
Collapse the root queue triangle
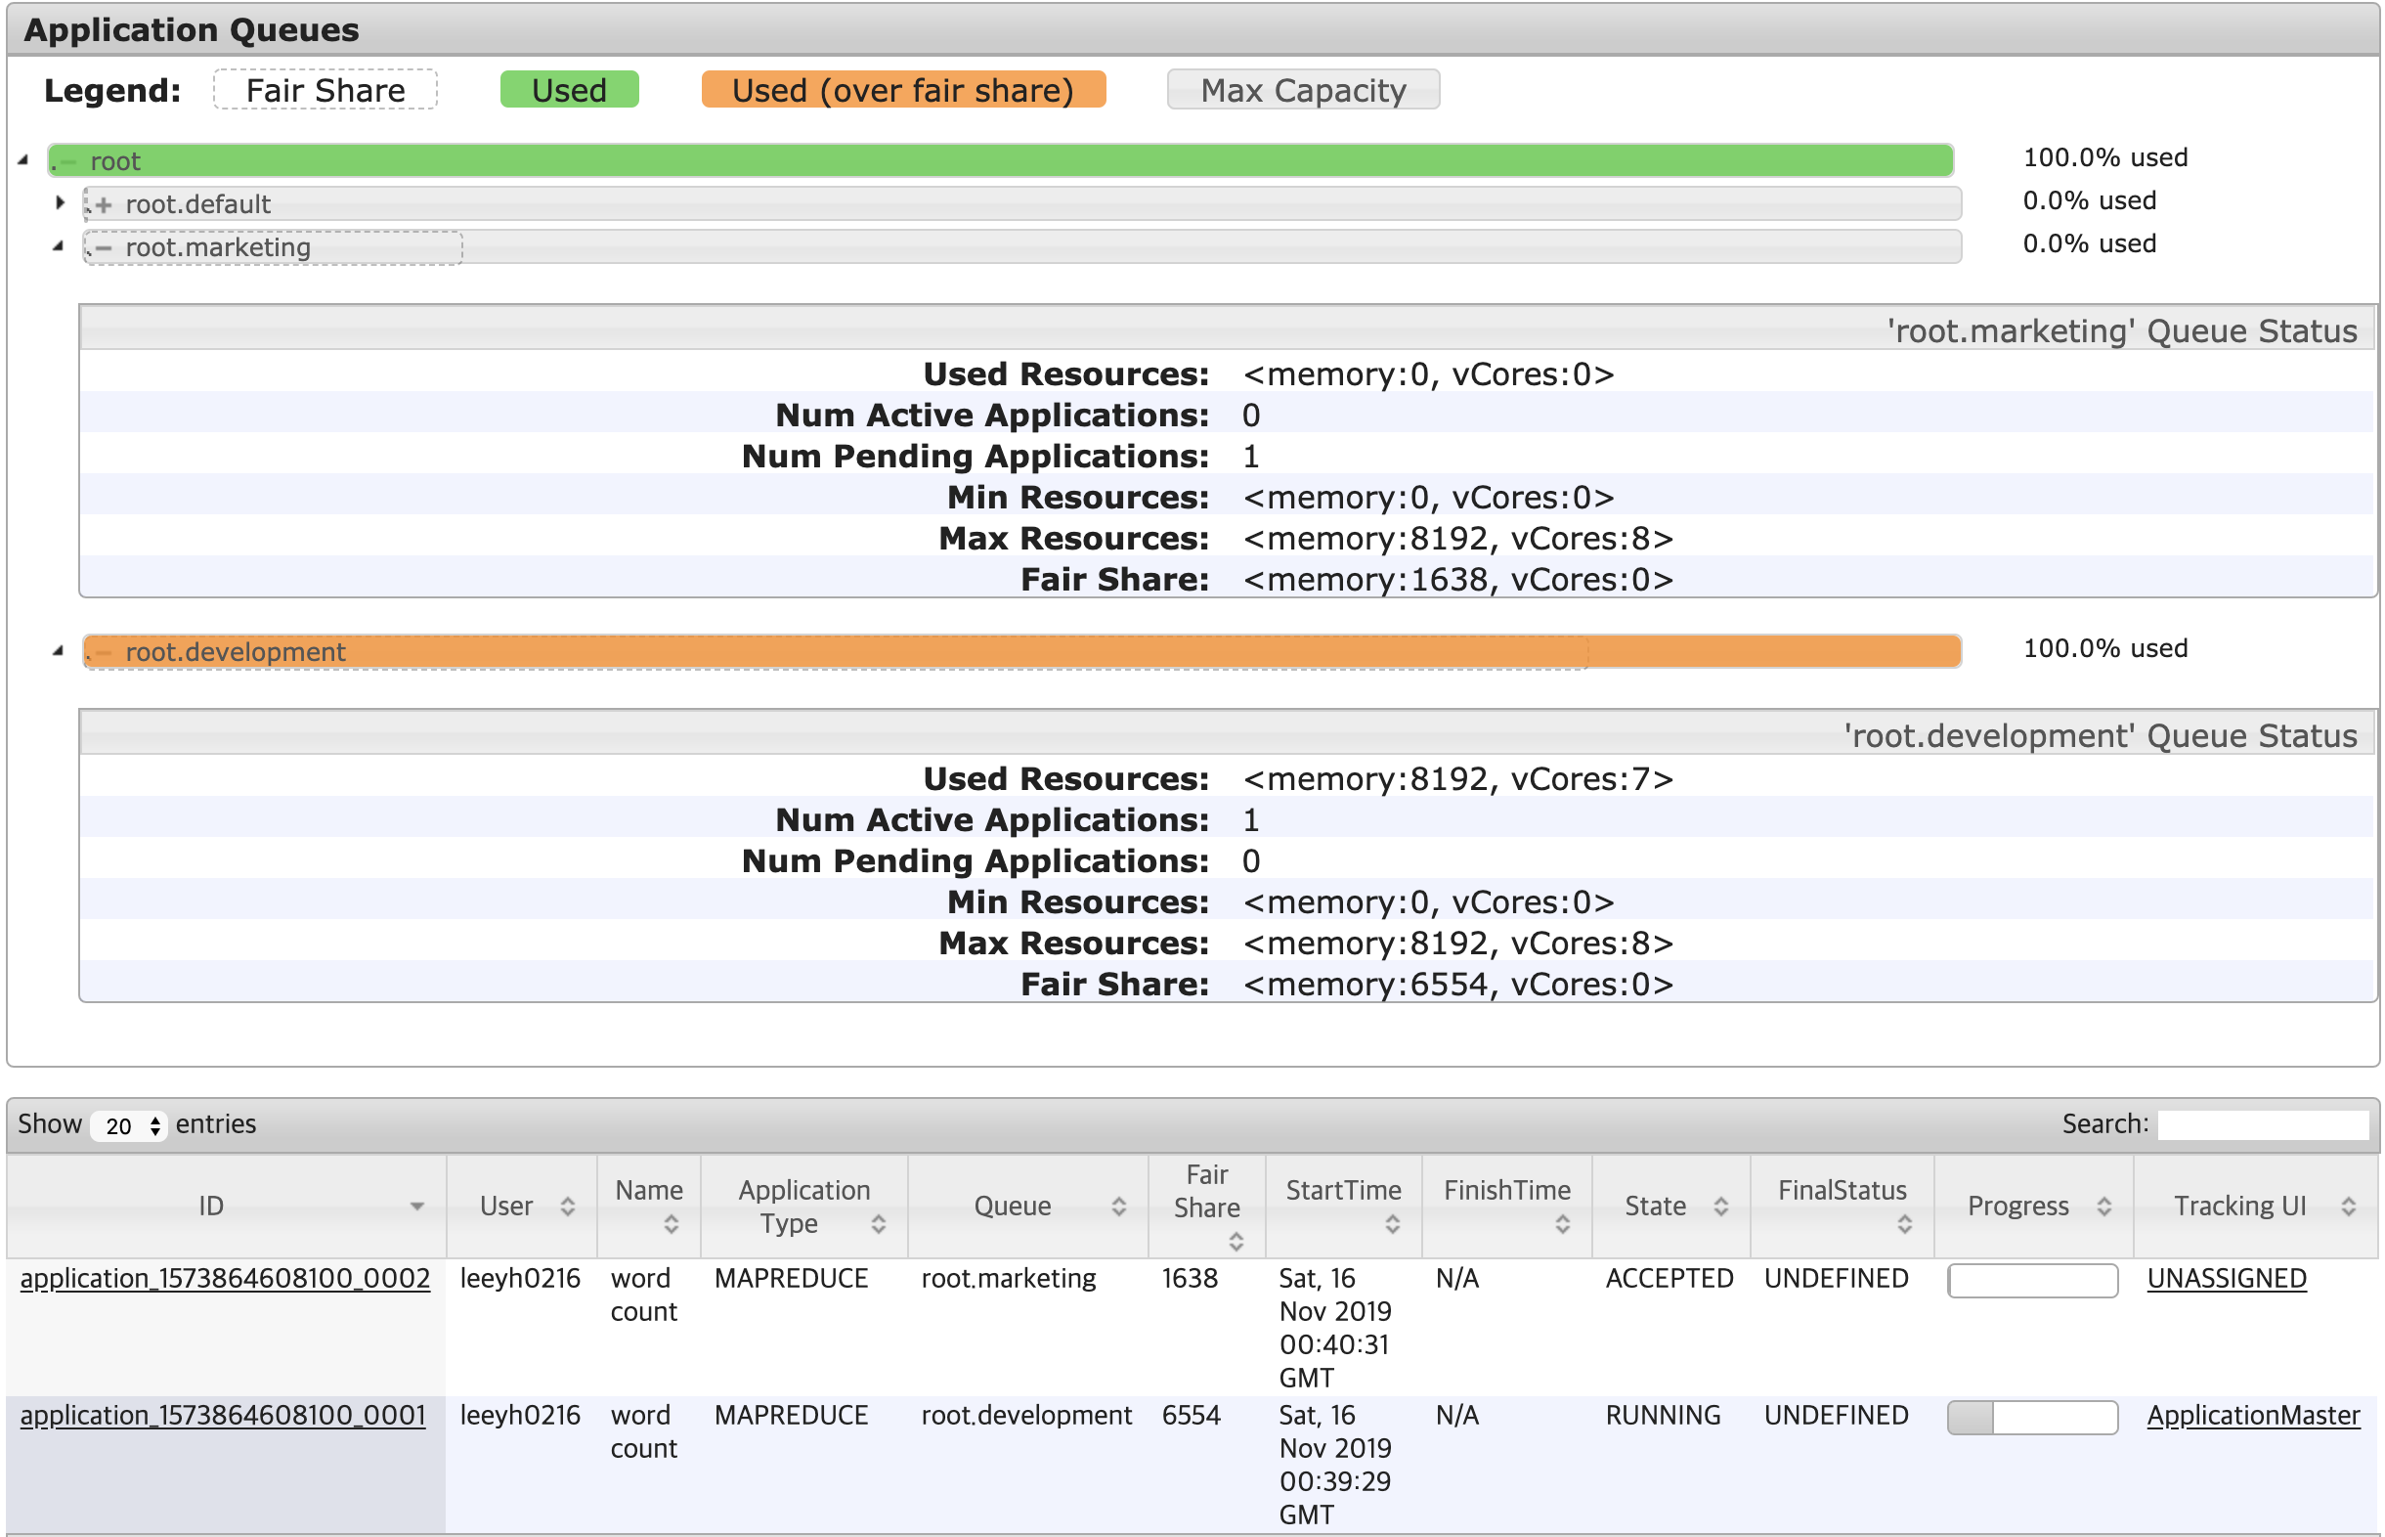[22, 159]
